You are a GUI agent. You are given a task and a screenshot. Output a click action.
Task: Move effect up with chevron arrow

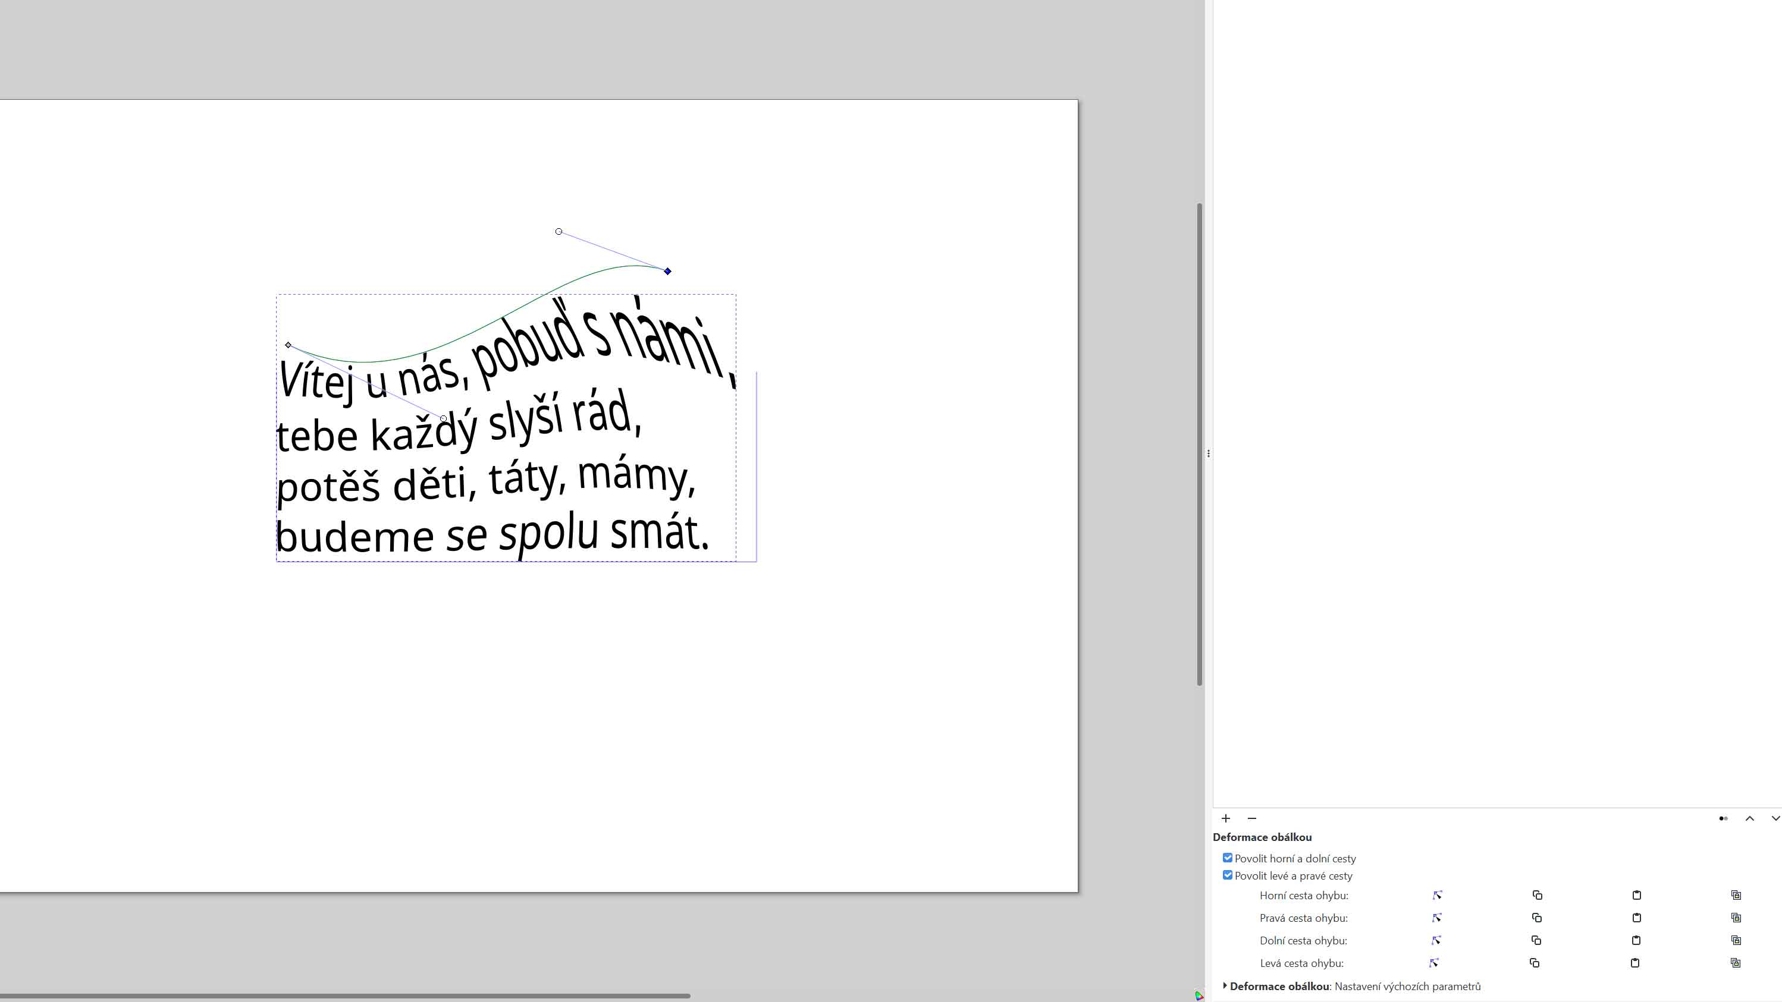point(1749,818)
